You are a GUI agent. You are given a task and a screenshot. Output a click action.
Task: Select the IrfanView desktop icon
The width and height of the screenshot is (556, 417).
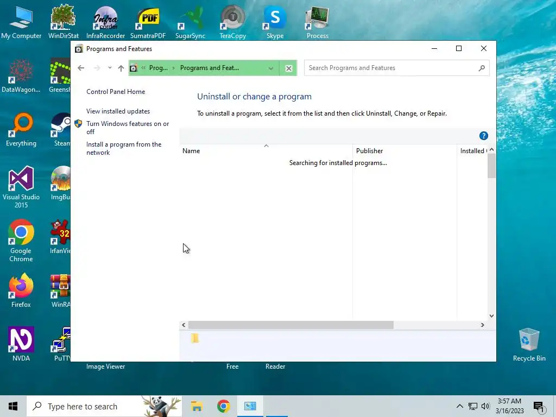coord(60,237)
